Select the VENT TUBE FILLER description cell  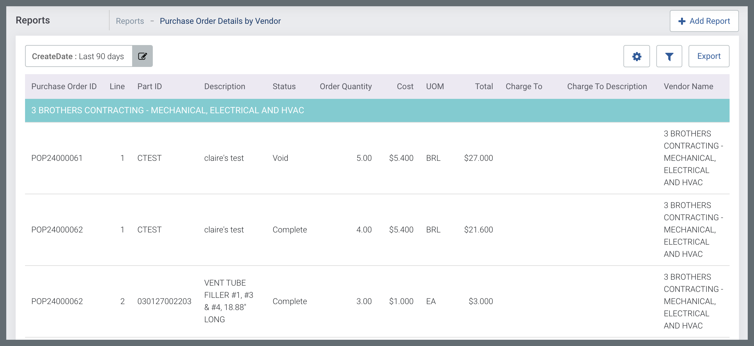pyautogui.click(x=229, y=301)
